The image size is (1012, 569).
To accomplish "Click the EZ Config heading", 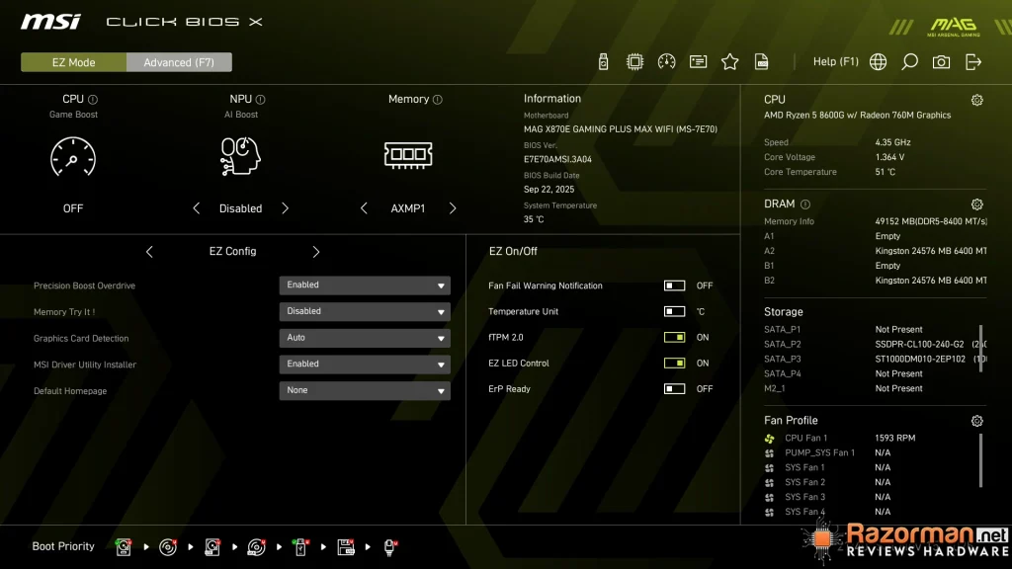I will [232, 252].
